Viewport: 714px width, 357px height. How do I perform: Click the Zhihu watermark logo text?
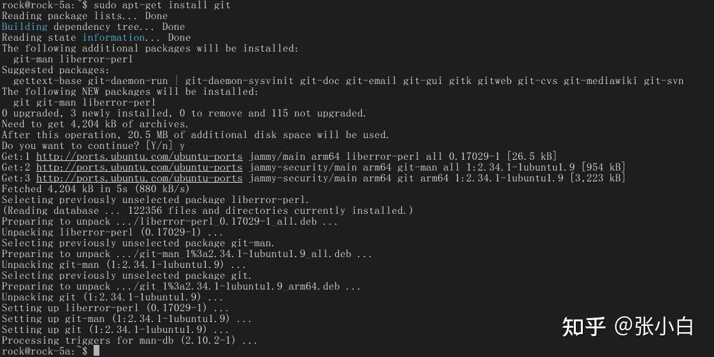pyautogui.click(x=584, y=326)
